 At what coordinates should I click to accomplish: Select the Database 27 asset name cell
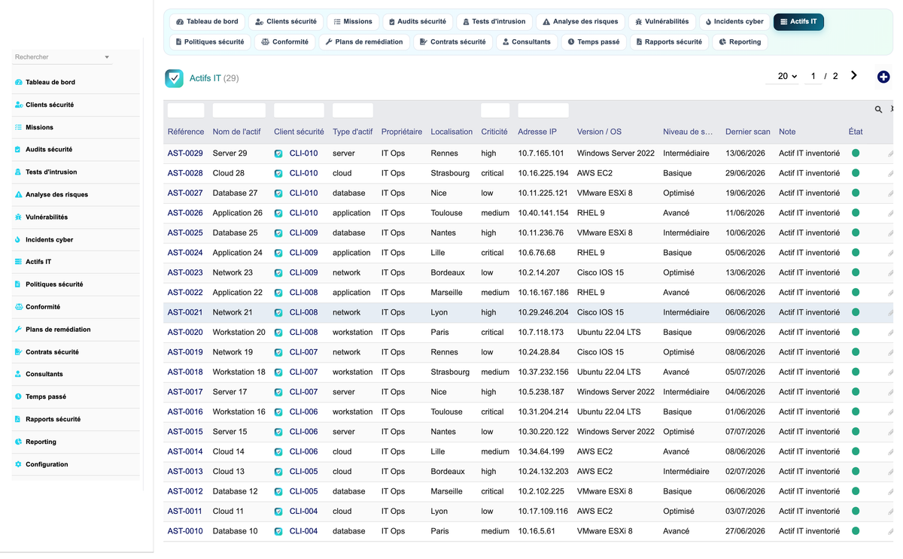click(x=235, y=193)
